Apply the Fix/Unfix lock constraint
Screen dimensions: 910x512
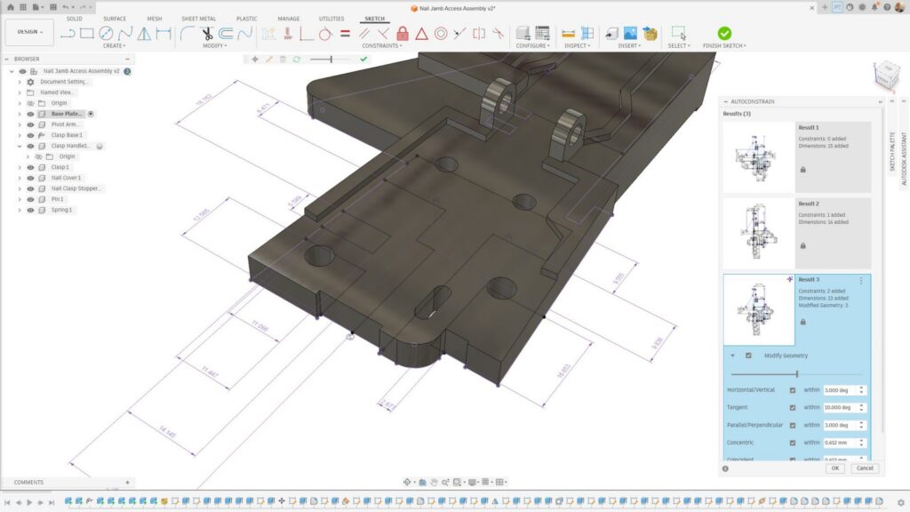(x=403, y=34)
